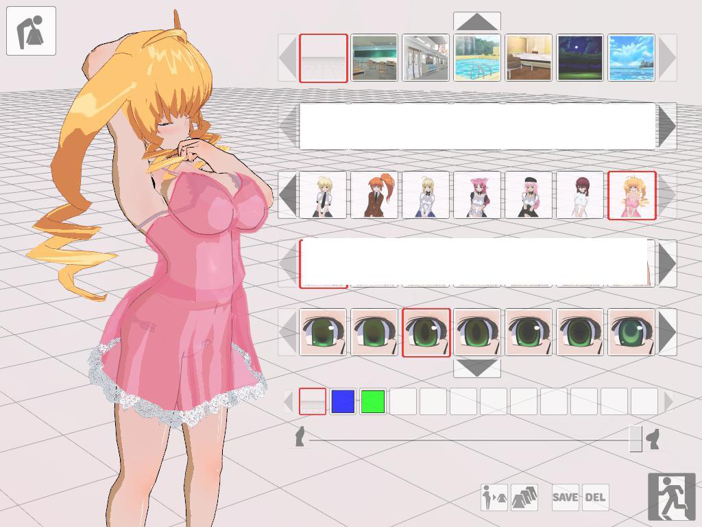Click the down arrow below eye row
702x527 pixels.
(x=477, y=368)
